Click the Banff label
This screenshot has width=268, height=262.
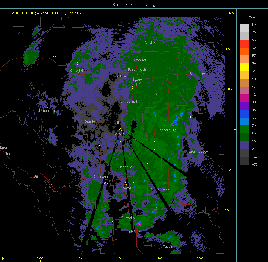[x=39, y=176]
